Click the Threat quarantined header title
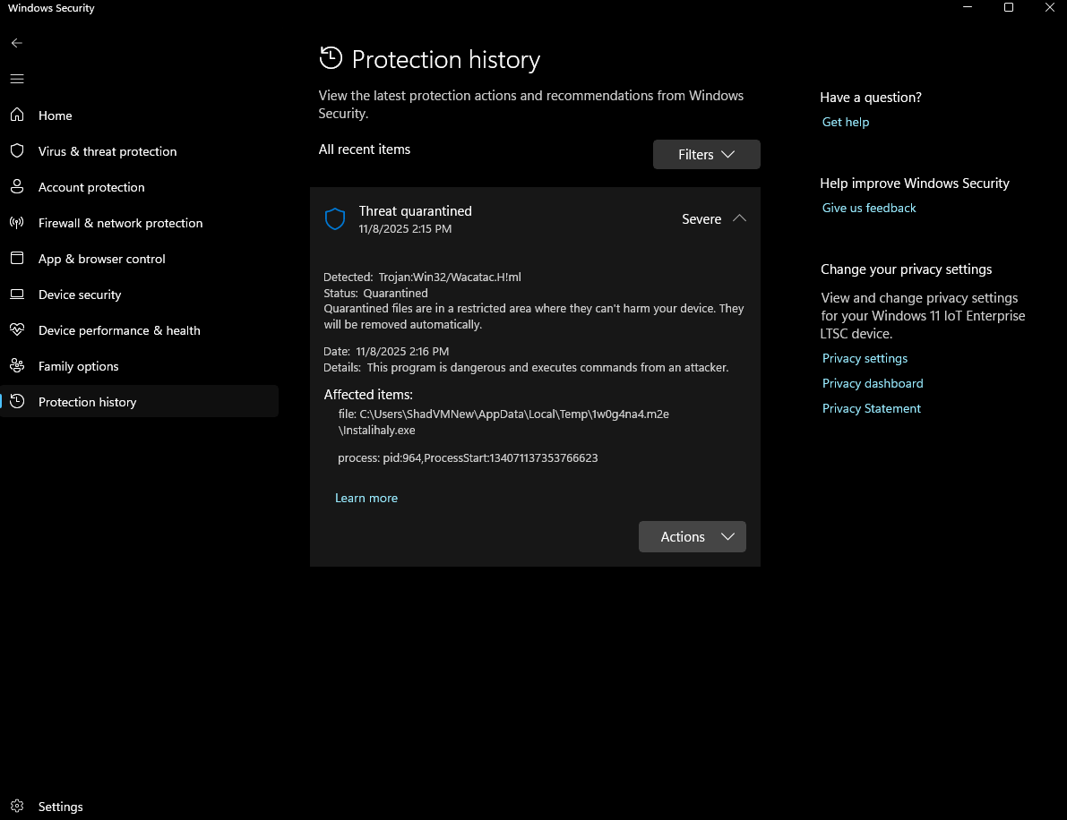The image size is (1067, 820). 415,211
